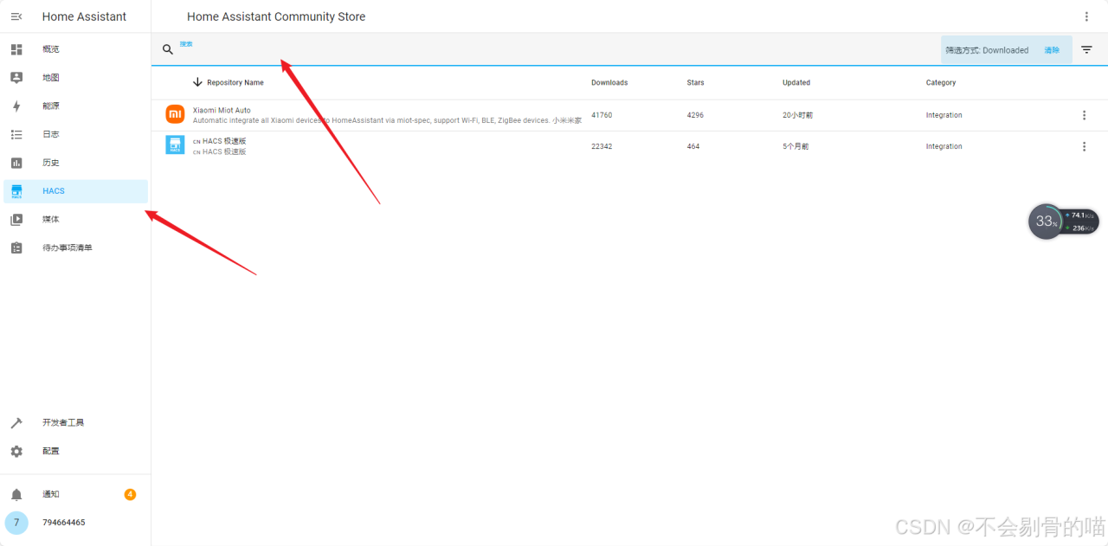The image size is (1108, 546).
Task: Click the Xiaomi Miot Auto orange logo
Action: 175,114
